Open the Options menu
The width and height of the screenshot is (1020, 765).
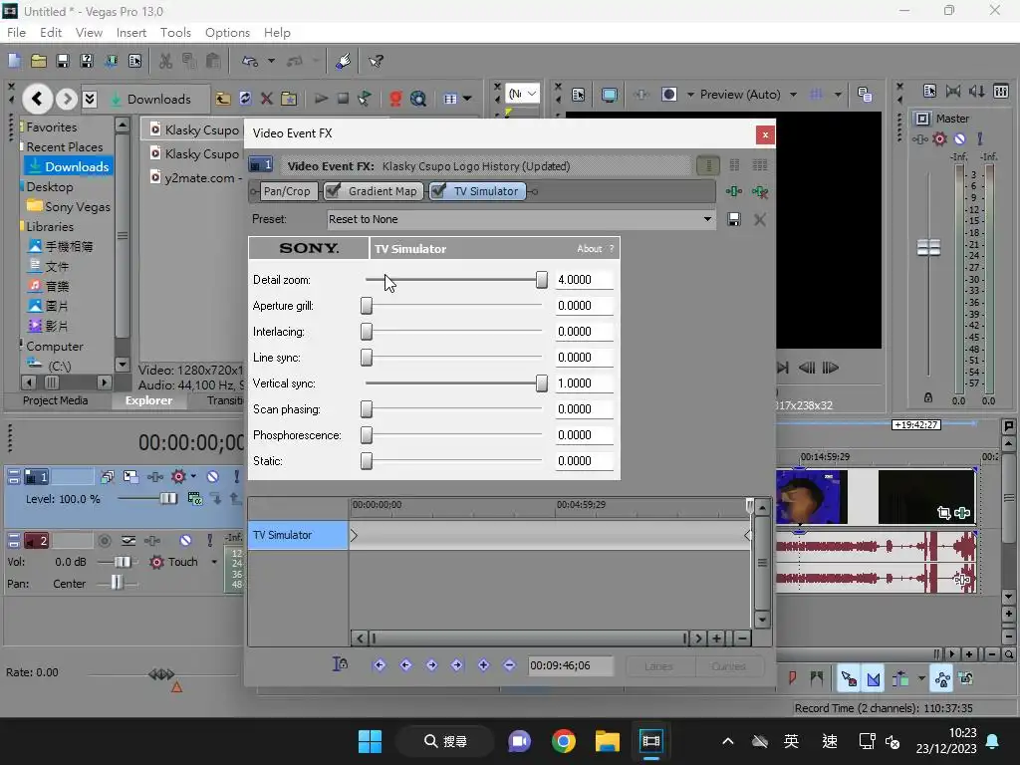click(227, 33)
